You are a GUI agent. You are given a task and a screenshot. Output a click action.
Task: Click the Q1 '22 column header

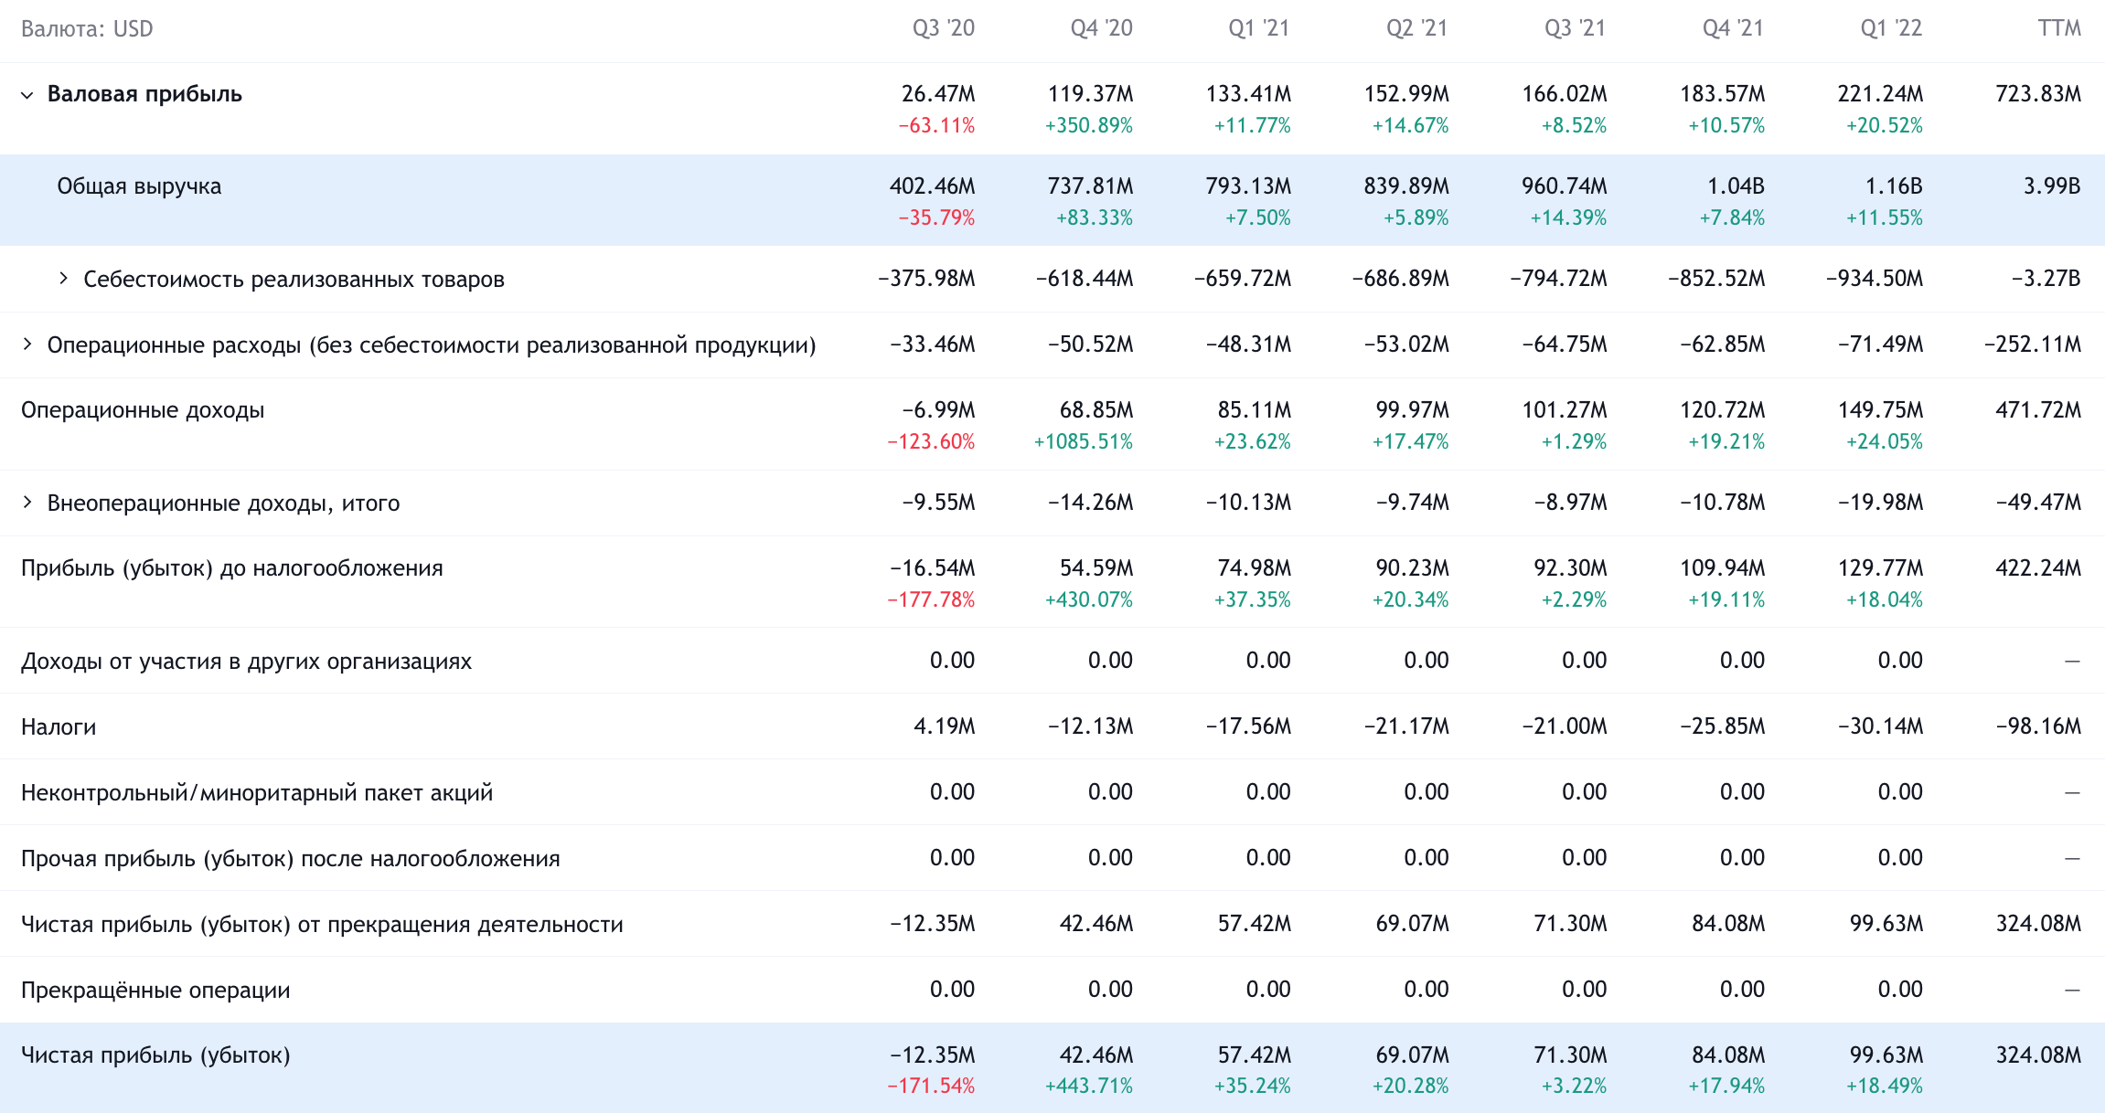tap(1892, 28)
